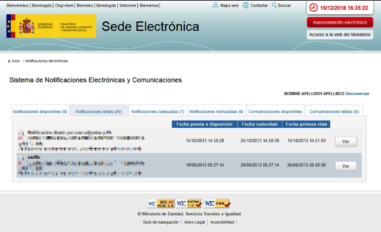
Task: Click date 19/06/2013 09:27:14
Action: [x=205, y=165]
